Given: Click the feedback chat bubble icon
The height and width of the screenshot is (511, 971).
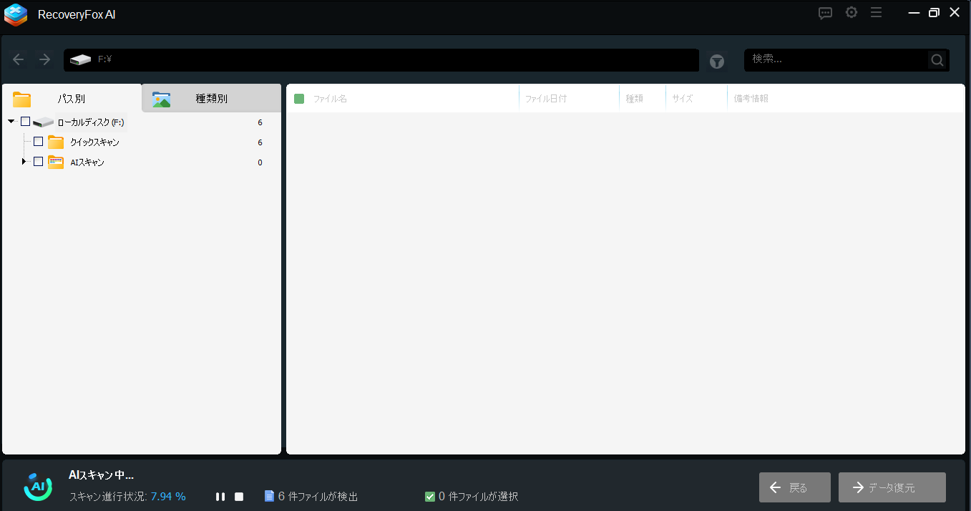Looking at the screenshot, I should (x=825, y=13).
